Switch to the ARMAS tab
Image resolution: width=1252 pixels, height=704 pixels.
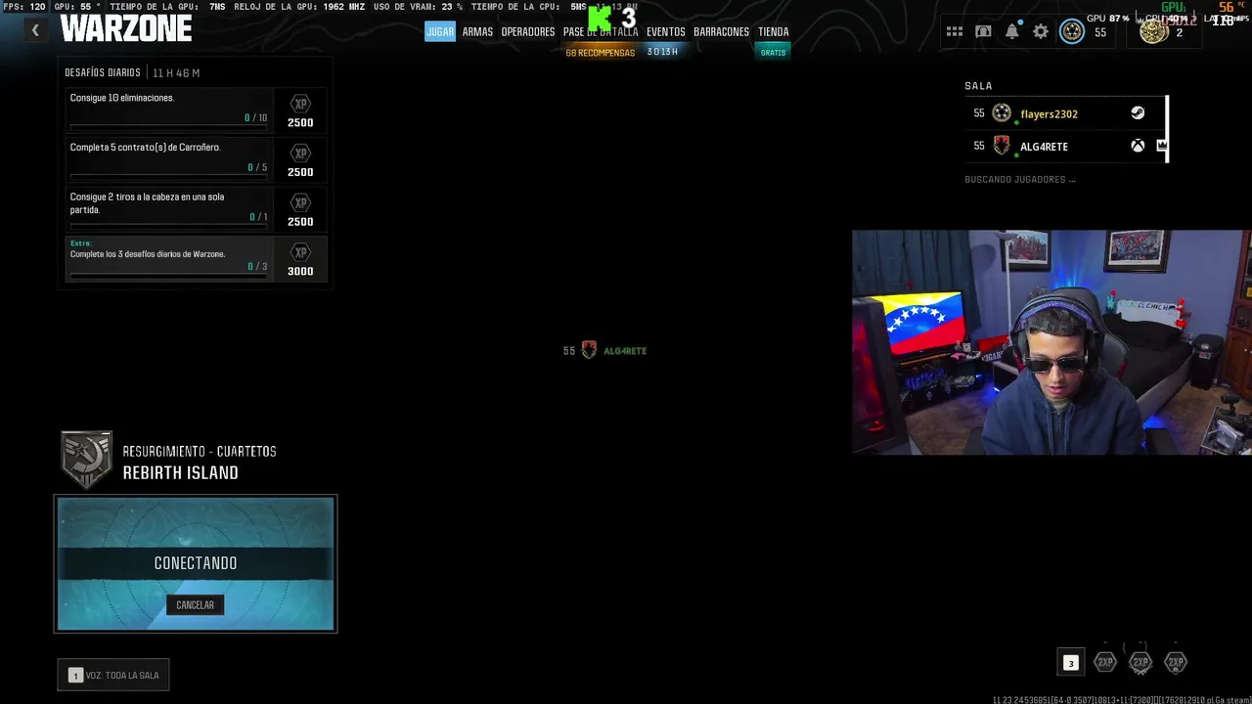click(x=477, y=31)
